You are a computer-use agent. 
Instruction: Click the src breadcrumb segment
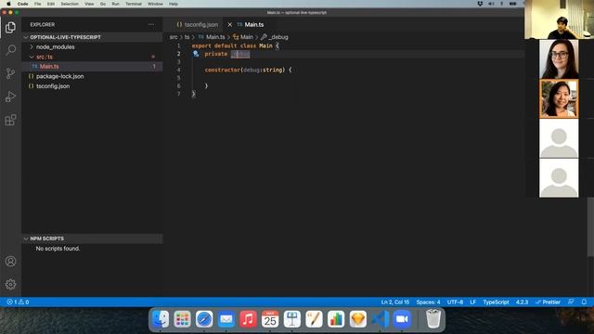[174, 37]
